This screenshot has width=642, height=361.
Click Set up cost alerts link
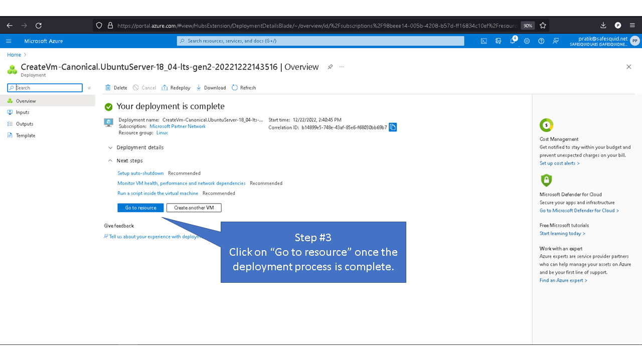click(560, 163)
